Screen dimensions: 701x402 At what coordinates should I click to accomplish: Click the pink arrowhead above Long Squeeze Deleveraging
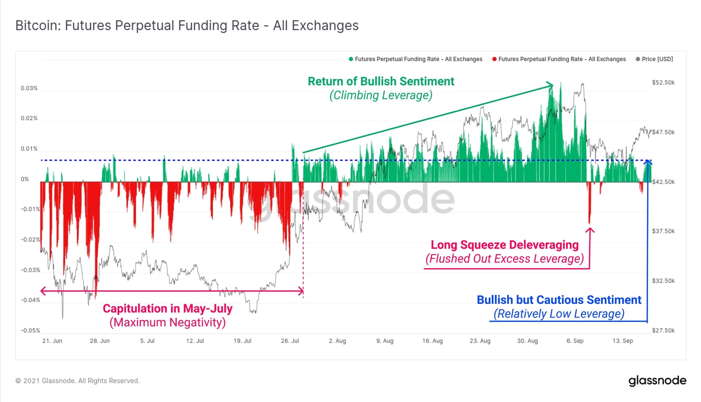(590, 230)
